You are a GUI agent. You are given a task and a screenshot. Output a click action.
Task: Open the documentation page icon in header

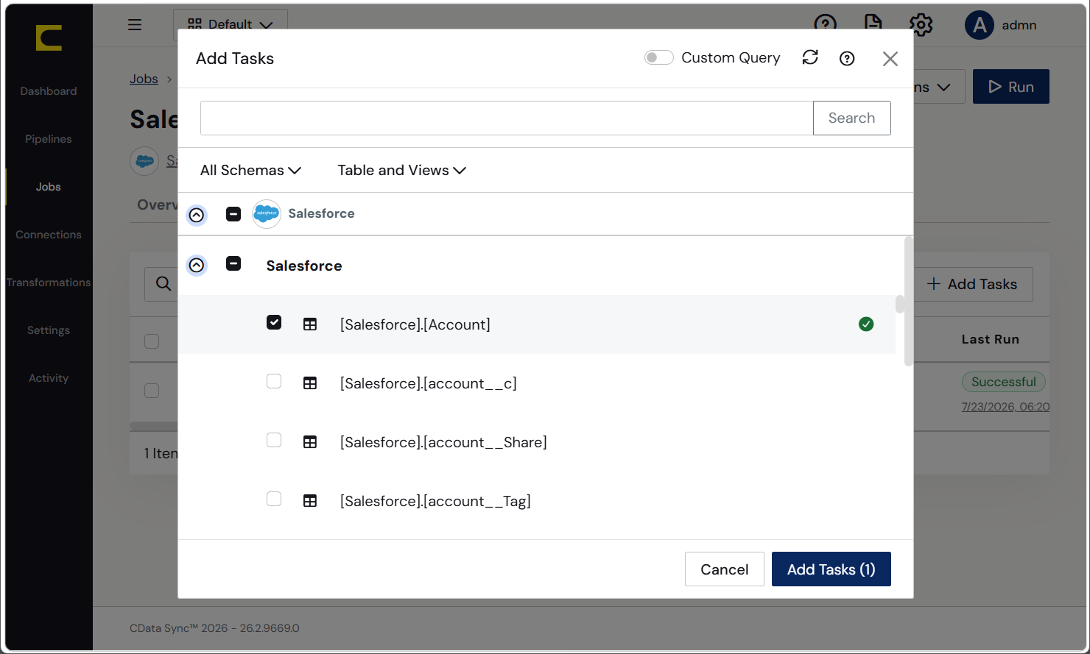873,24
